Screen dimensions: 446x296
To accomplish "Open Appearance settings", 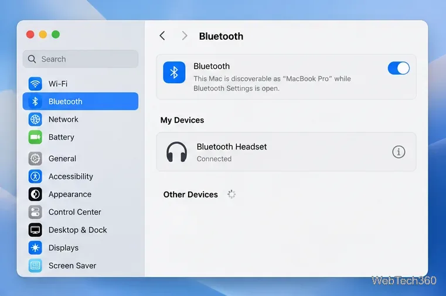I will point(80,194).
